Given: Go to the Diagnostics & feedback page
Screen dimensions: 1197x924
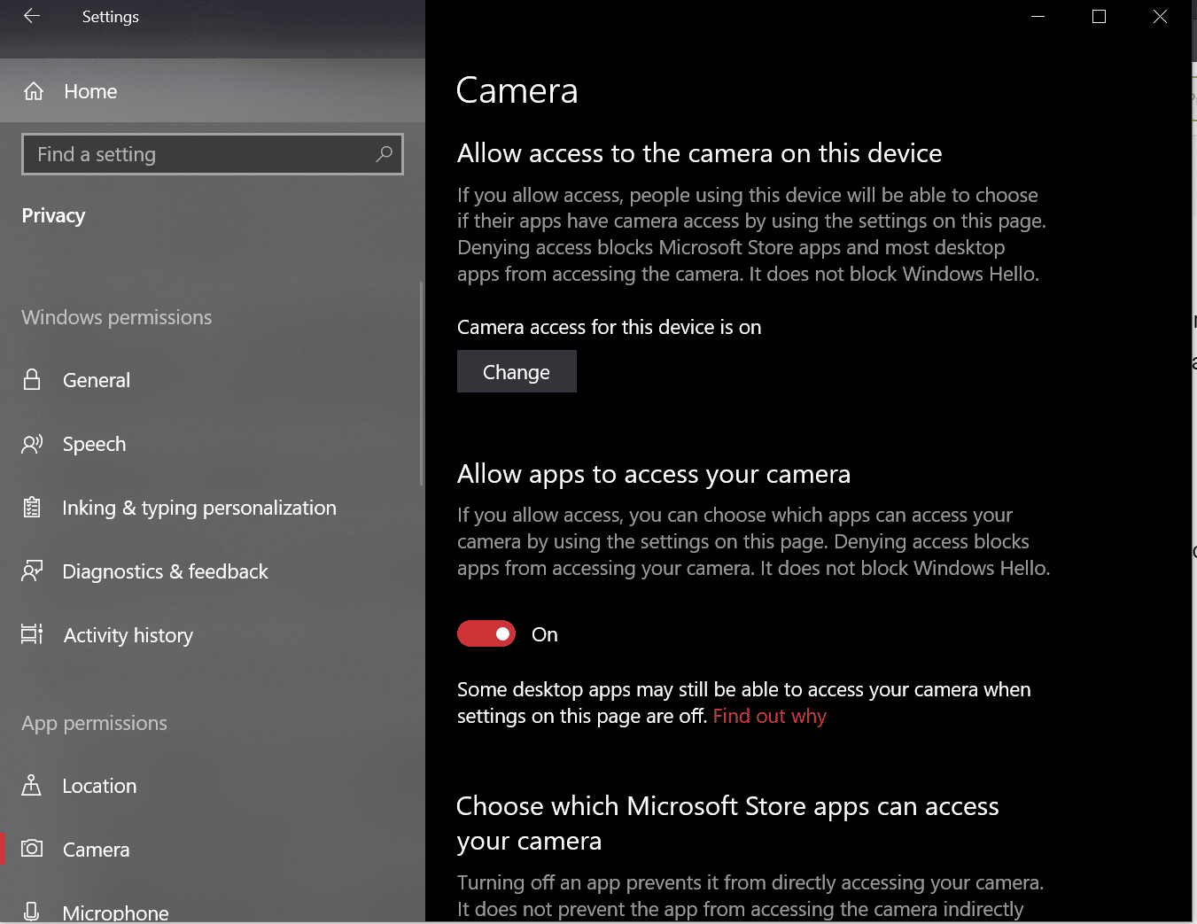Looking at the screenshot, I should pyautogui.click(x=165, y=571).
